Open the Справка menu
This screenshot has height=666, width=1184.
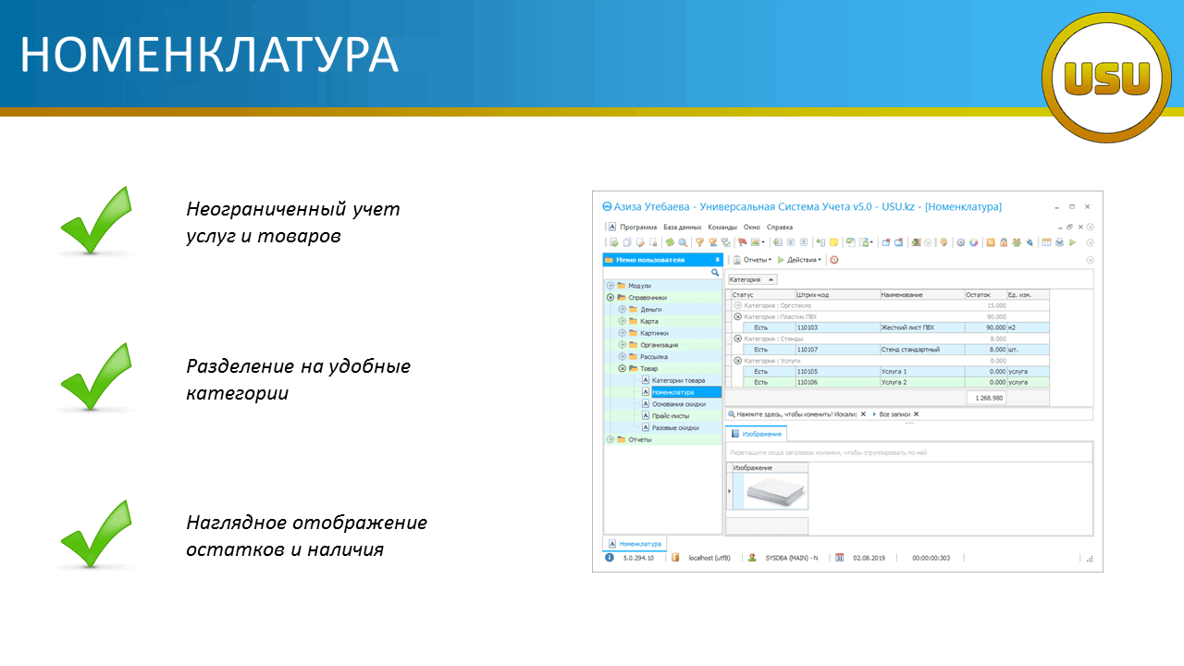click(x=780, y=227)
